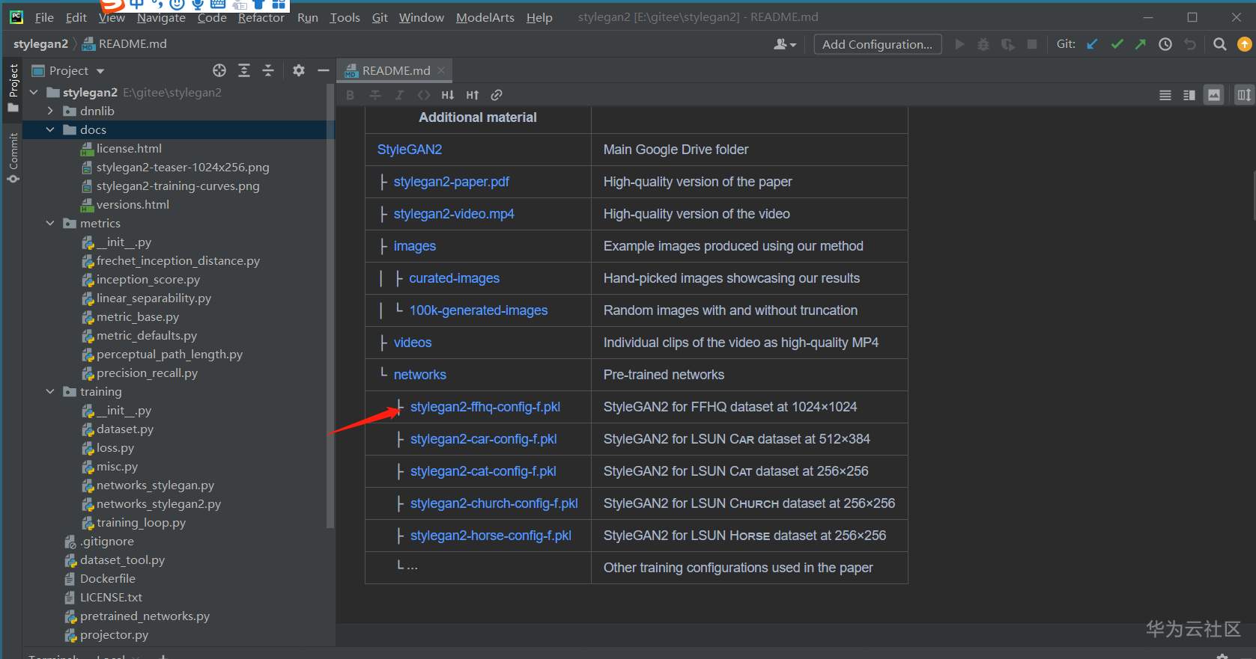Collapse all in the Project panel
1256x659 pixels.
[268, 70]
